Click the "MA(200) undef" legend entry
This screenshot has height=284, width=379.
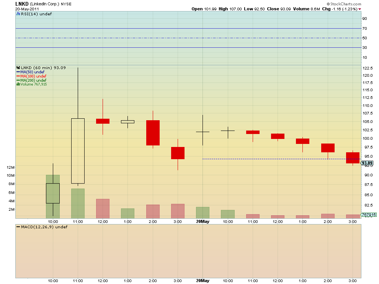[33, 80]
